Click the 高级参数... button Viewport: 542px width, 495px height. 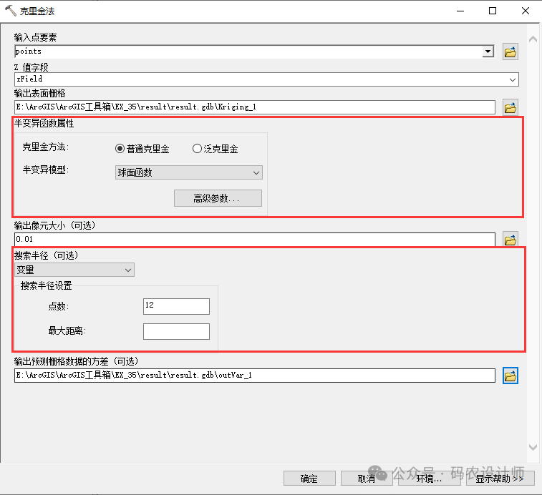(218, 198)
